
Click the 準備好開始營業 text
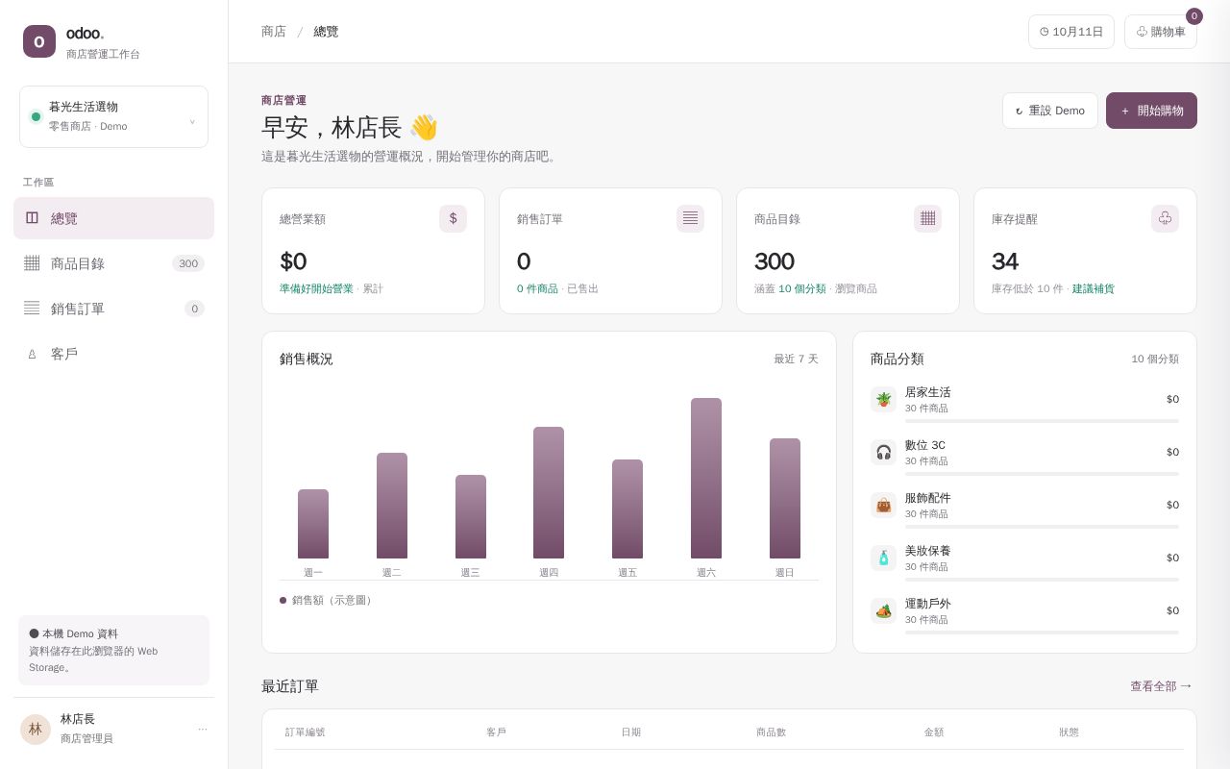point(316,288)
